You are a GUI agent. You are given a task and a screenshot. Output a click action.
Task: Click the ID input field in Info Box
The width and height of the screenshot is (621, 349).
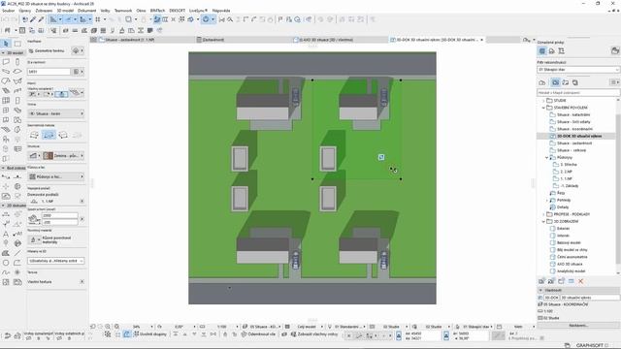coord(49,72)
